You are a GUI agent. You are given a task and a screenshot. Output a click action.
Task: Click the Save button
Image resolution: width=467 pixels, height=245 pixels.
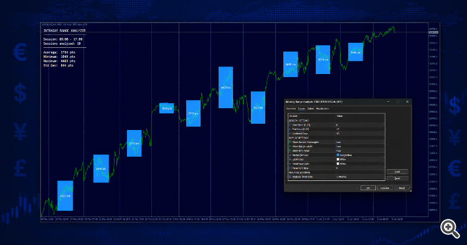[x=397, y=178]
